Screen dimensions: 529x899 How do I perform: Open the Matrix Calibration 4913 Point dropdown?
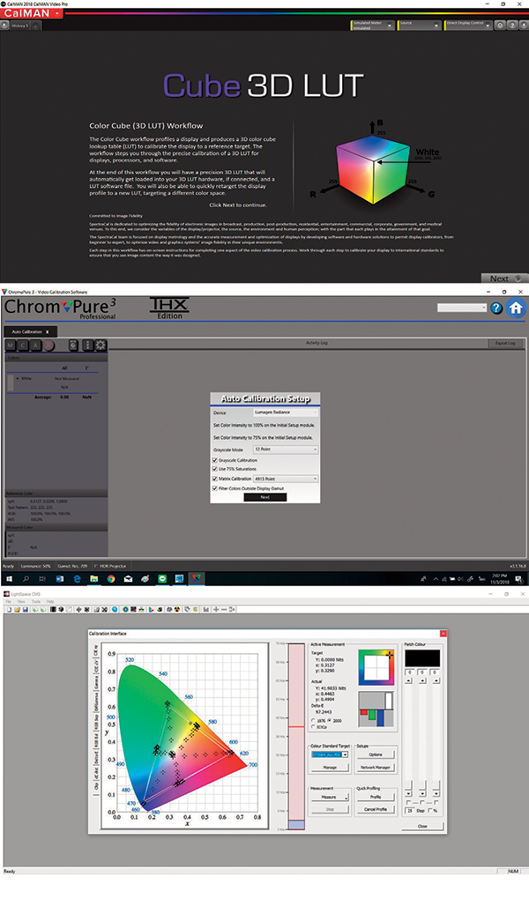pyautogui.click(x=285, y=479)
